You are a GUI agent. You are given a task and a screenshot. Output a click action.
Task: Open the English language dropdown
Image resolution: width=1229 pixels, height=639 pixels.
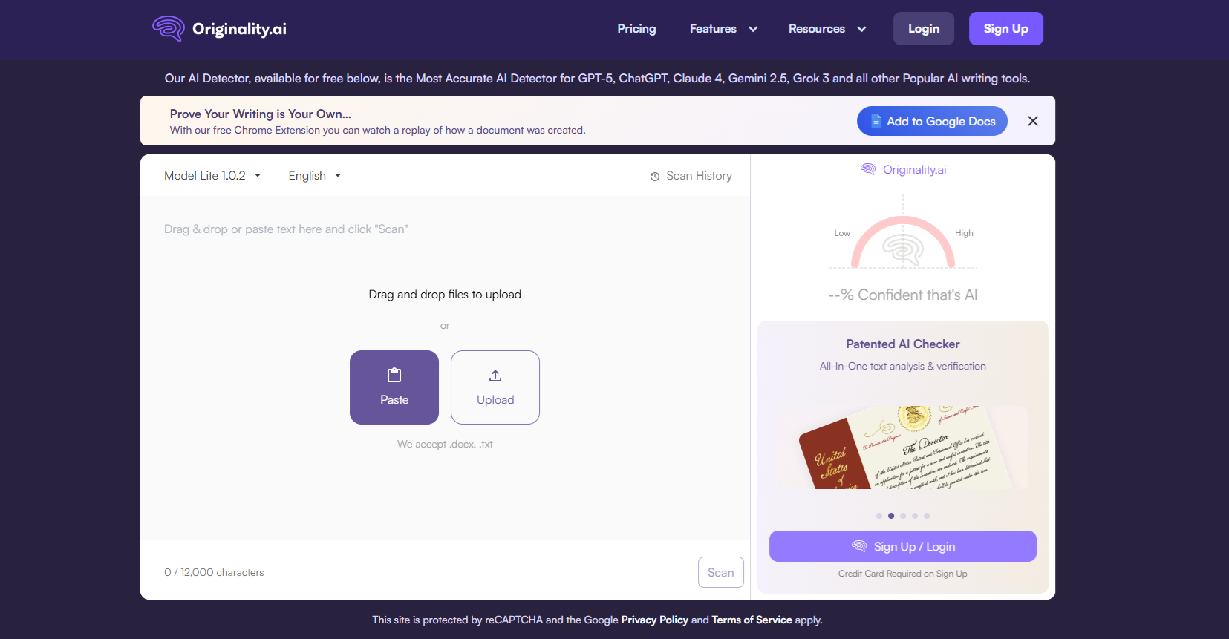pos(314,176)
